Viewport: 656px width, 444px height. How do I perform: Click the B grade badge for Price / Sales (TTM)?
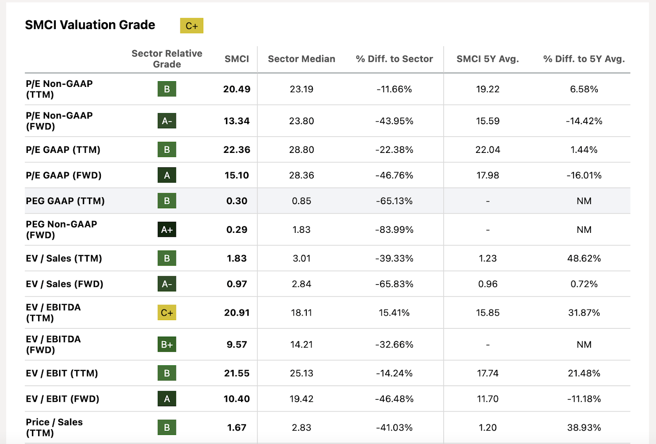click(167, 428)
